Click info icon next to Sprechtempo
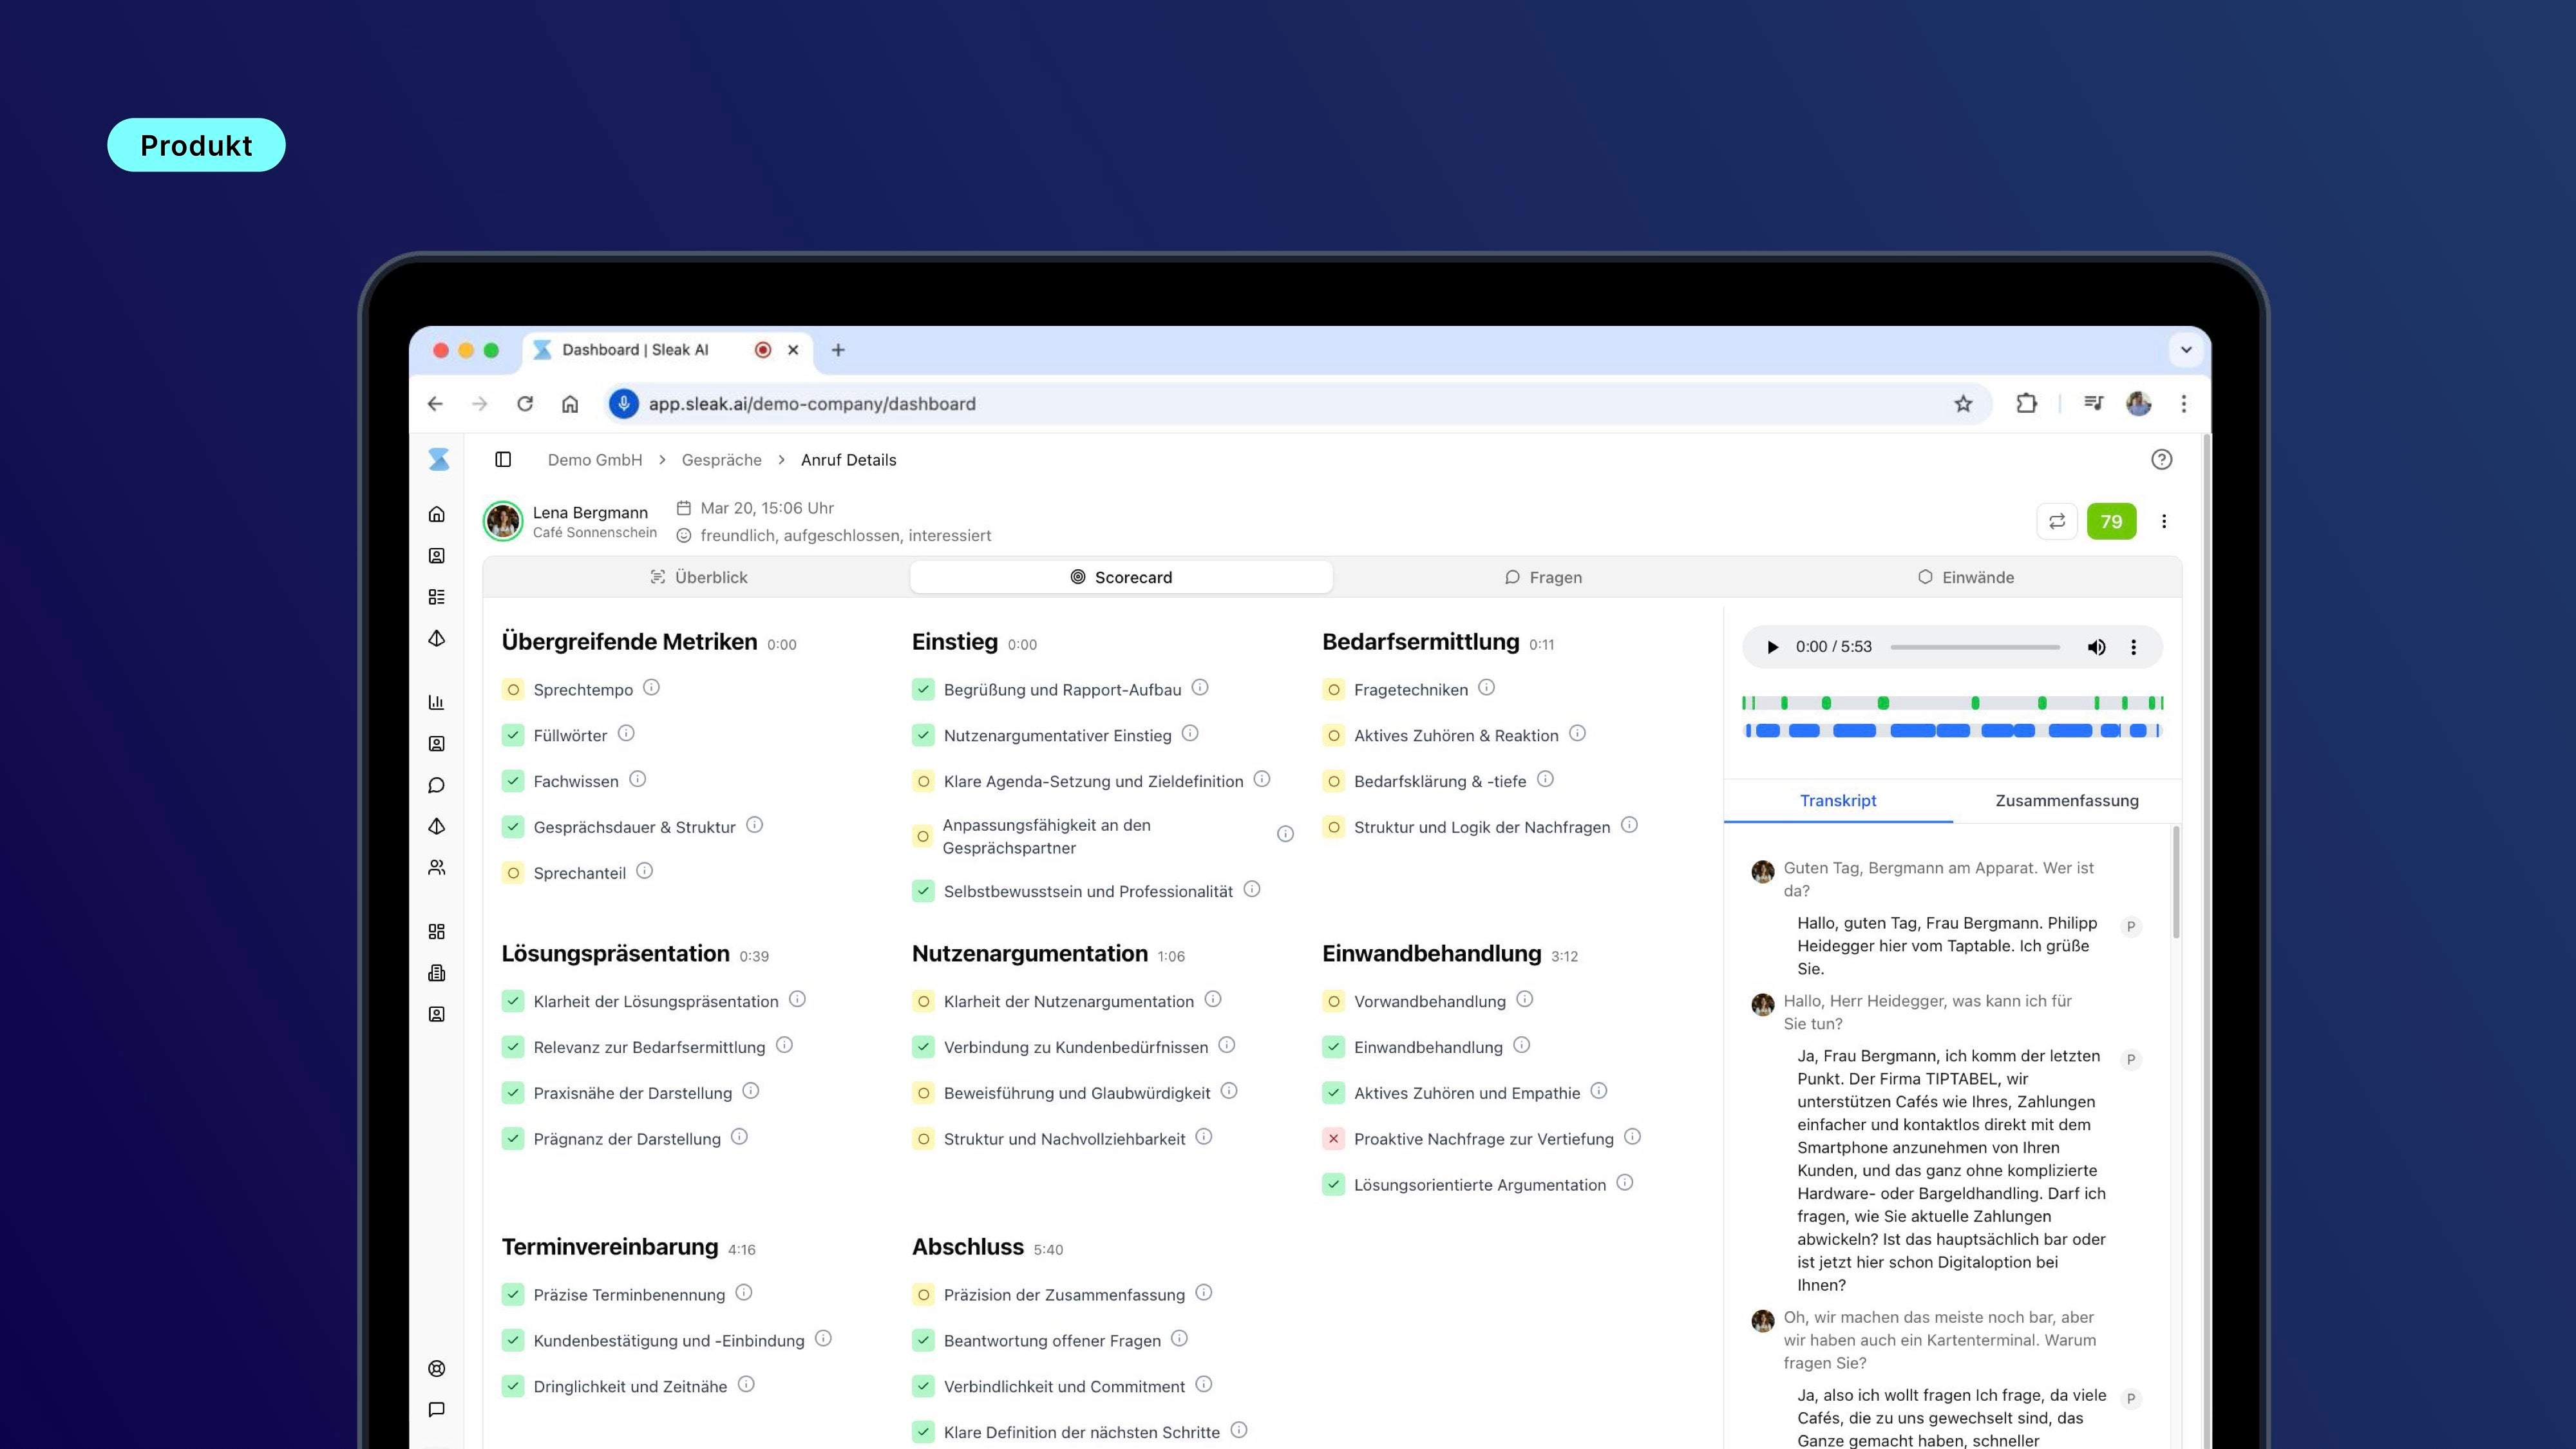The image size is (2576, 1449). click(x=651, y=688)
